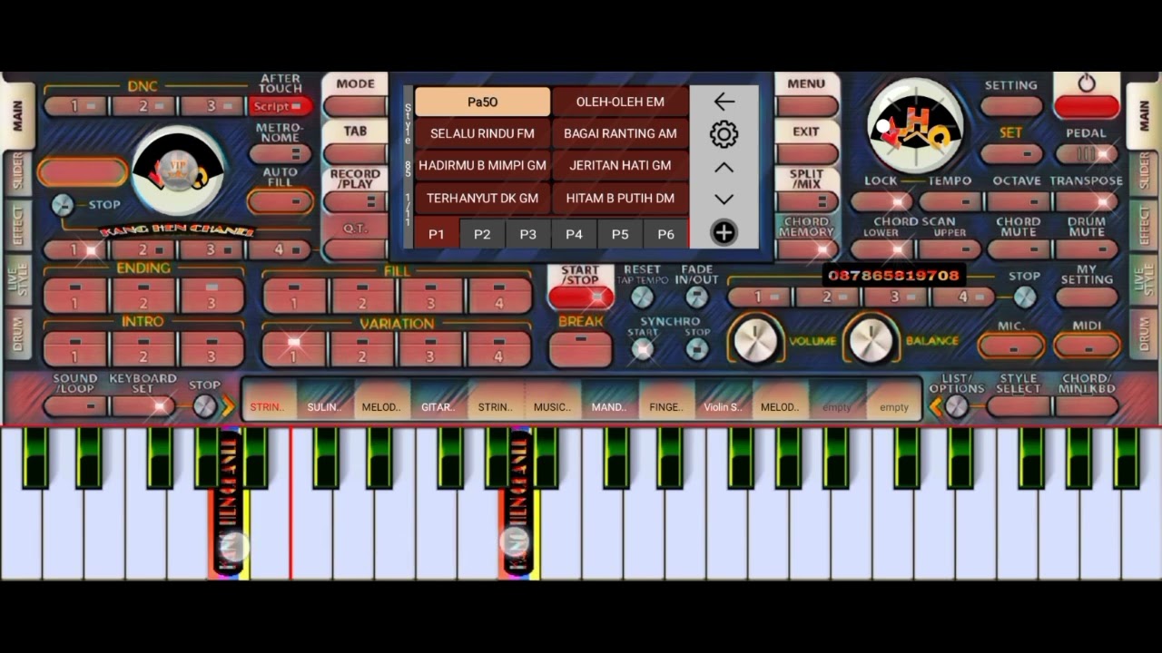Click the BREAK button
The width and height of the screenshot is (1162, 653).
(x=581, y=349)
